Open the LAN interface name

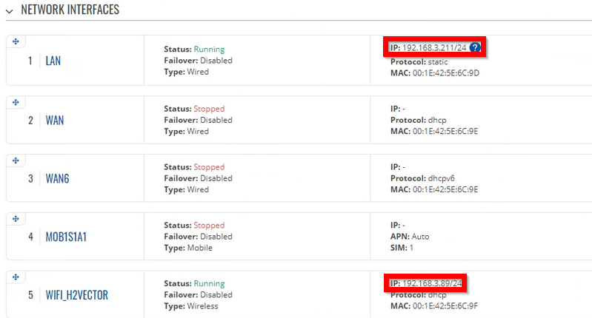[x=53, y=61]
